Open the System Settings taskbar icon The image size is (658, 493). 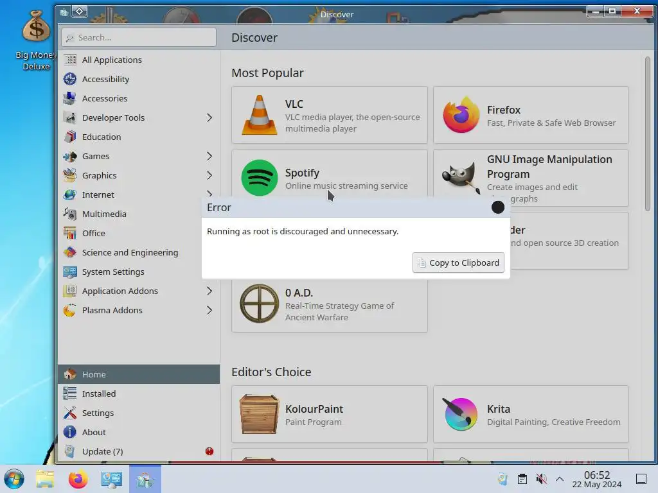pyautogui.click(x=112, y=479)
